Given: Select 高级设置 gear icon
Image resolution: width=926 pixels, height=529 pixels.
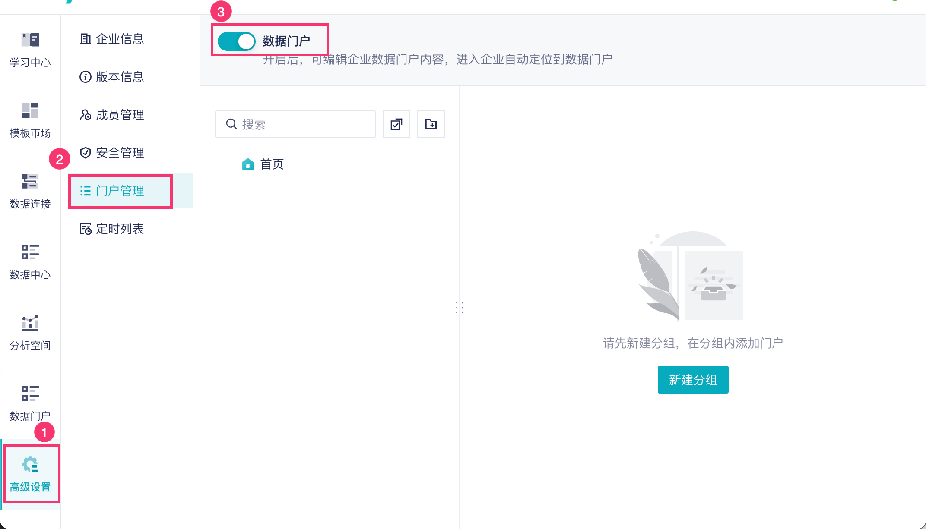Looking at the screenshot, I should point(30,474).
